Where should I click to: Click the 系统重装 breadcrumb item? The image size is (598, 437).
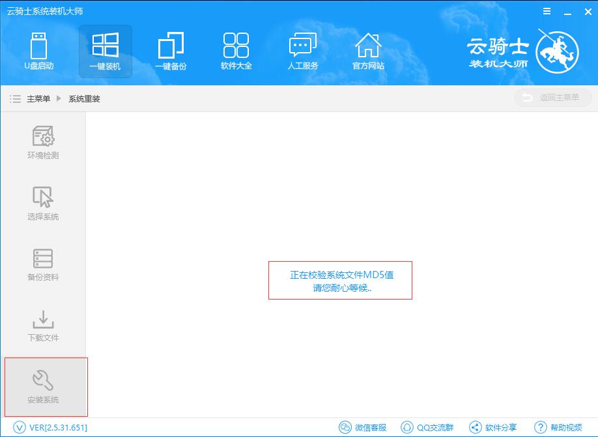tap(84, 99)
